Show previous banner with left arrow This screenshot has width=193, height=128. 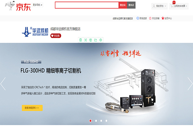click(3, 84)
